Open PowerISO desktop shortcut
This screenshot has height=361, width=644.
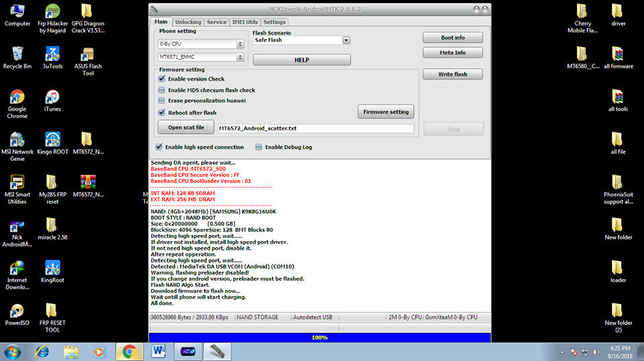pos(17,314)
